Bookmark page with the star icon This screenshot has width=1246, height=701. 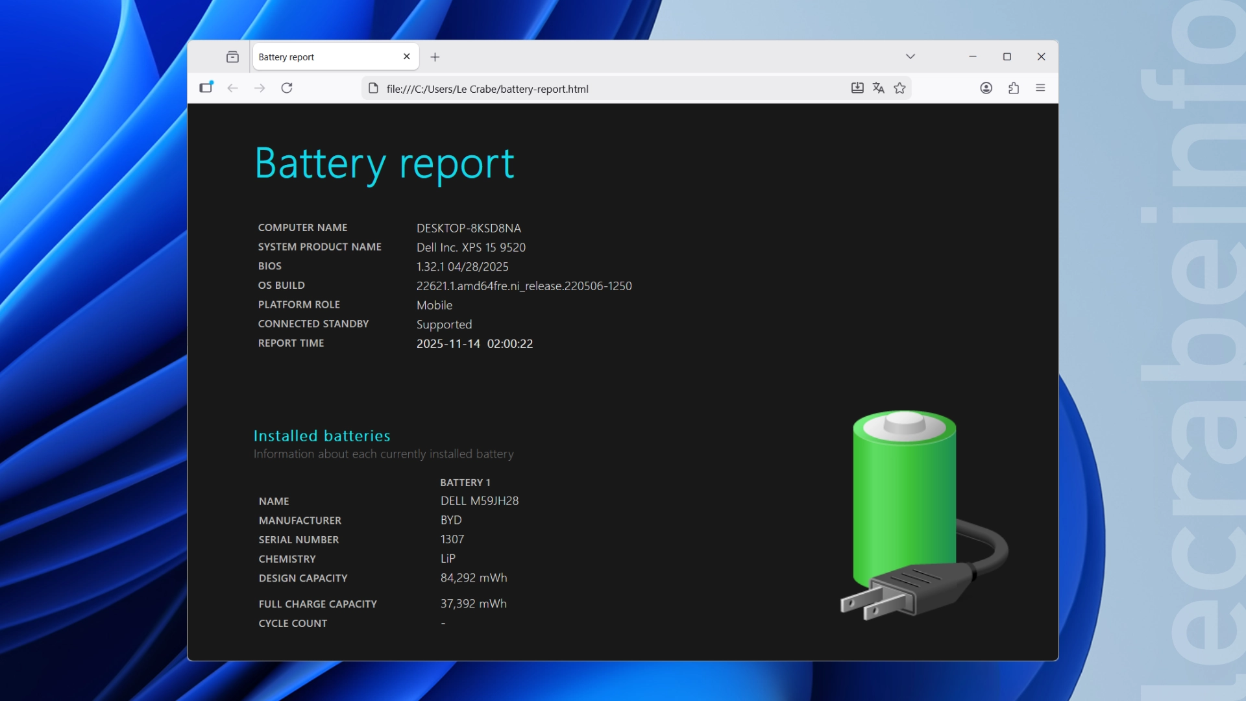coord(899,88)
